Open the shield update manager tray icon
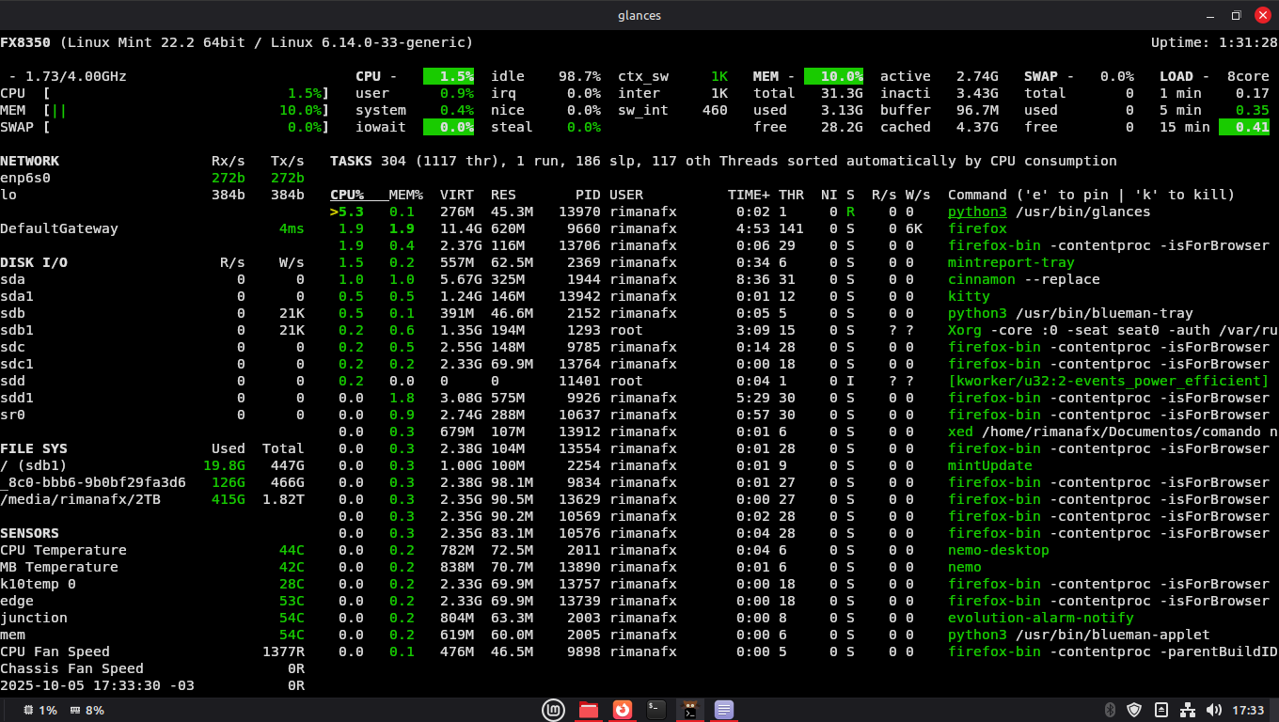This screenshot has height=722, width=1279. (x=1134, y=710)
